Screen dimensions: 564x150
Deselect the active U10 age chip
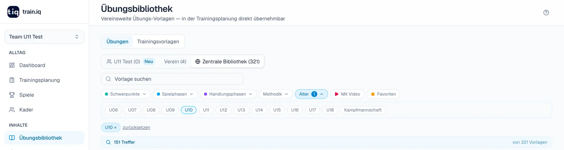coord(188,110)
